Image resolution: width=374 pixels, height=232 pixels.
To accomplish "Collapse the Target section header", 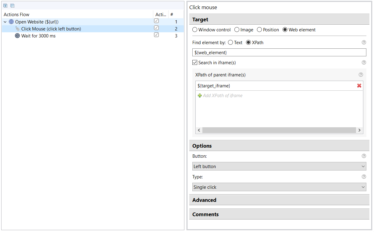I will 279,19.
